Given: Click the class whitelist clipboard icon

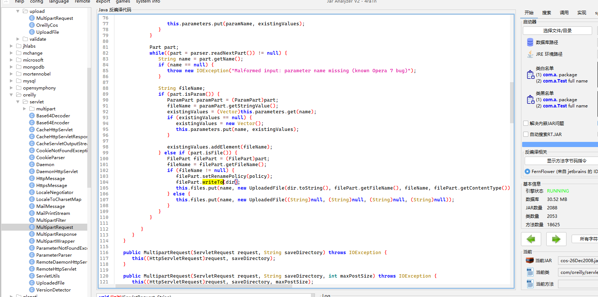Looking at the screenshot, I should [530, 75].
